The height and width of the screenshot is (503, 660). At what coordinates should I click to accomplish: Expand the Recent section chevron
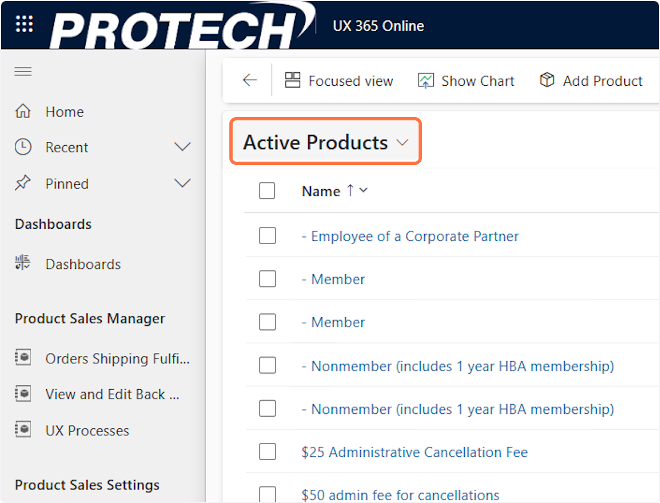tap(182, 147)
